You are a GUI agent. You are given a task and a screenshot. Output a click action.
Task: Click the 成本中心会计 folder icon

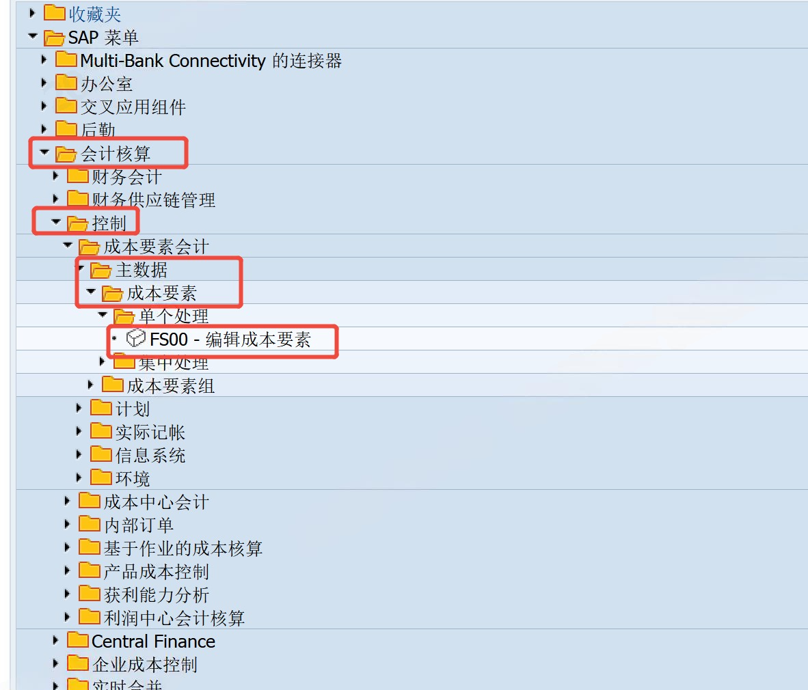(x=90, y=500)
